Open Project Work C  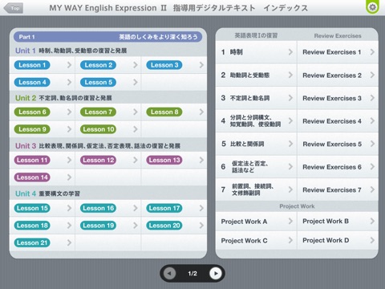click(x=256, y=240)
